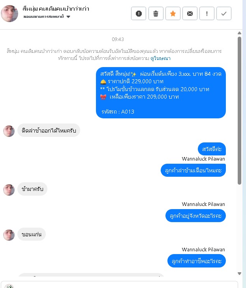
Task: Click customer avatar beside ขอนแก่น message
Action: click(x=9, y=235)
